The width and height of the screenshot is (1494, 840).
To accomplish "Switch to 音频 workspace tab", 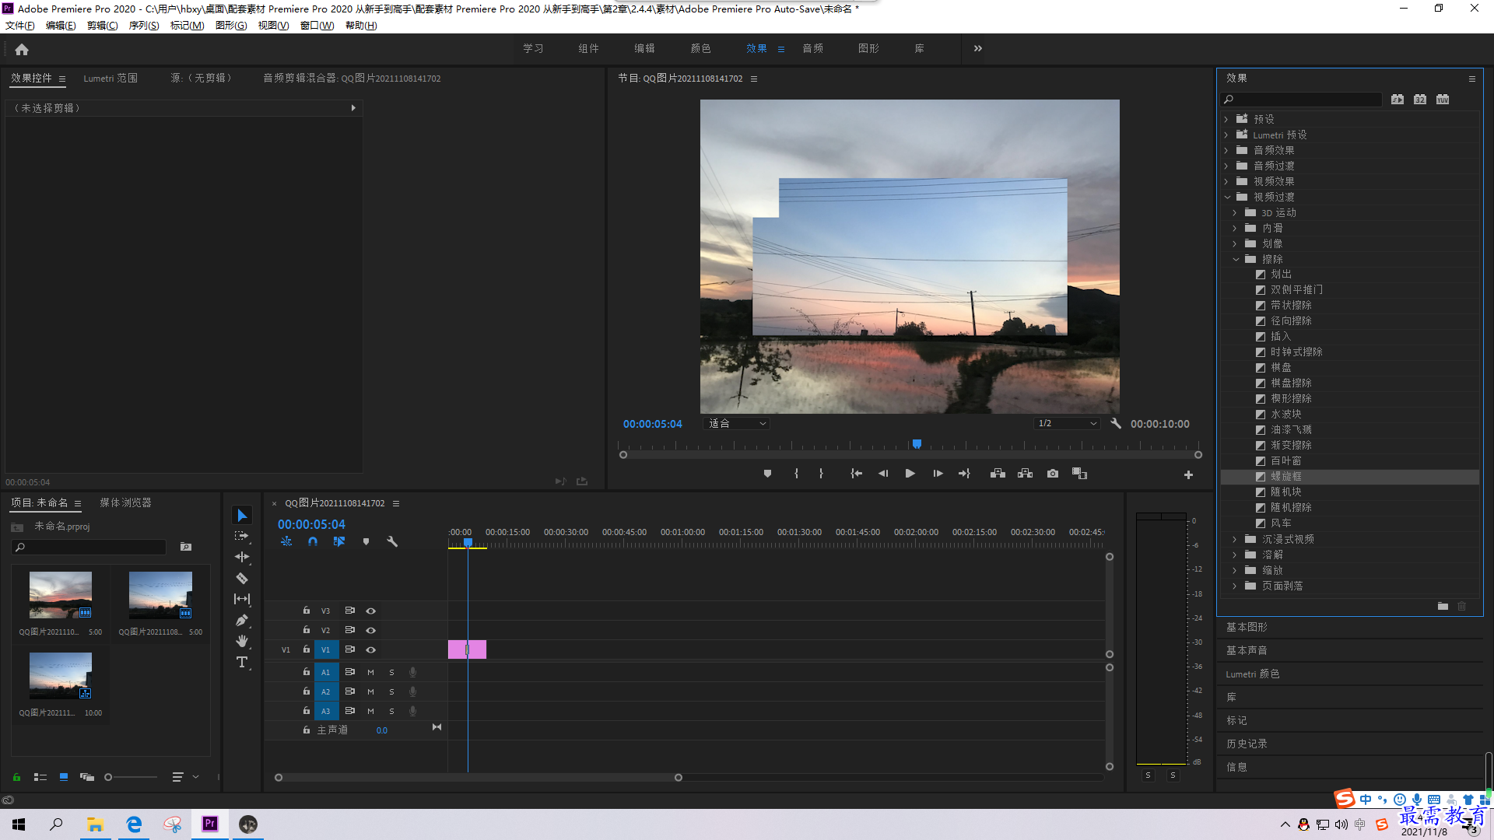I will click(x=812, y=48).
